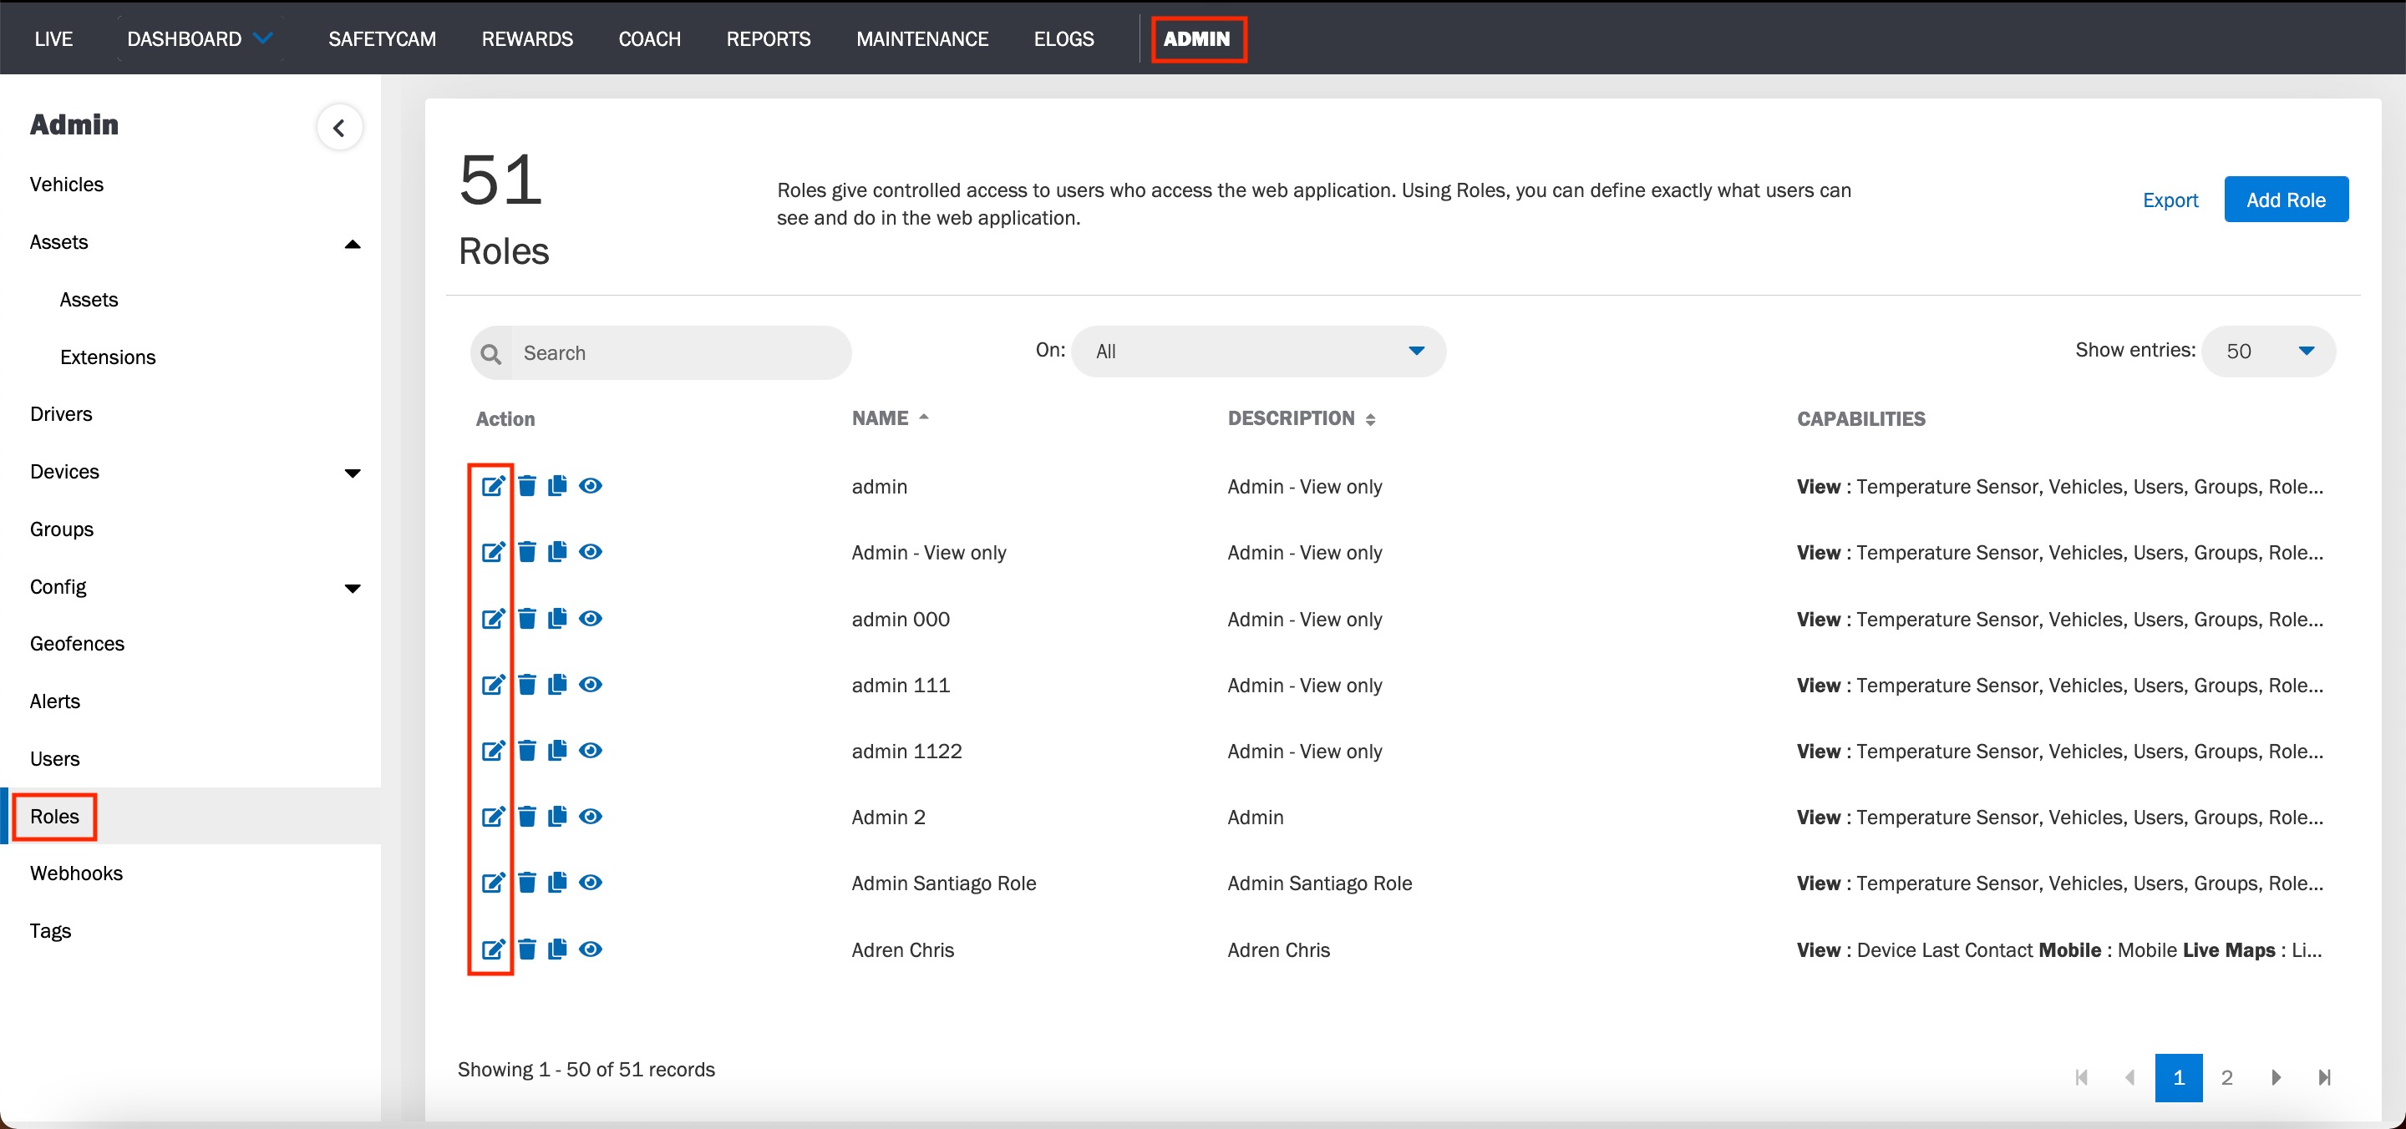Go to MAINTENANCE tab

(x=921, y=38)
